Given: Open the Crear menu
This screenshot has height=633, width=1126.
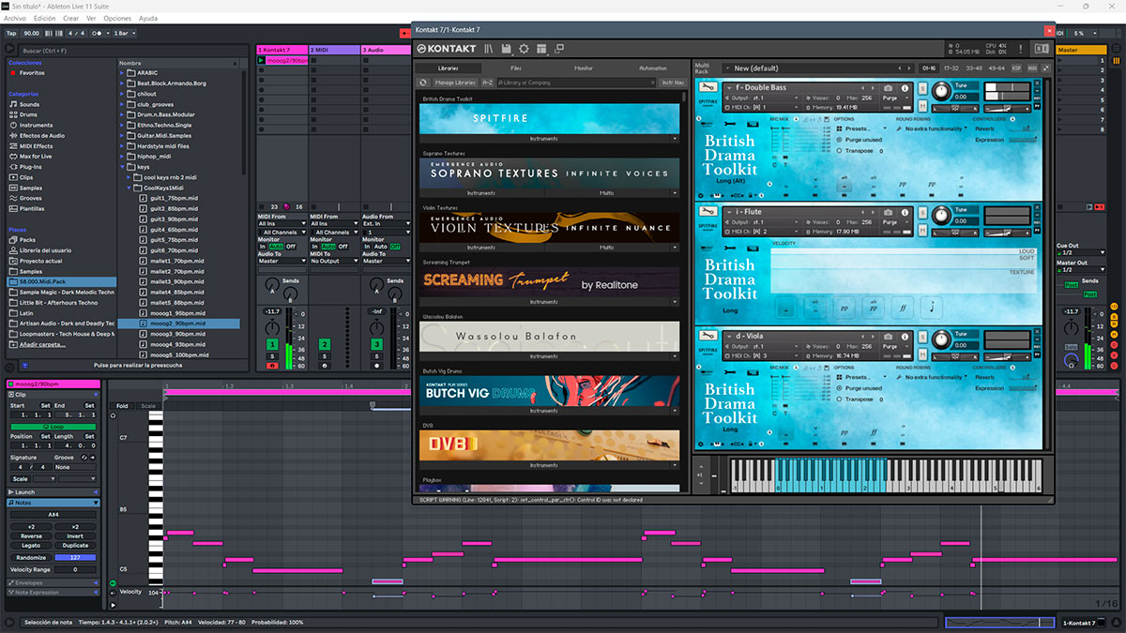Looking at the screenshot, I should click(69, 19).
